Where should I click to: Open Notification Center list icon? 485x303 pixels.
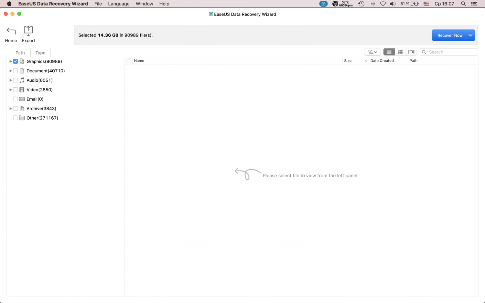click(x=474, y=4)
